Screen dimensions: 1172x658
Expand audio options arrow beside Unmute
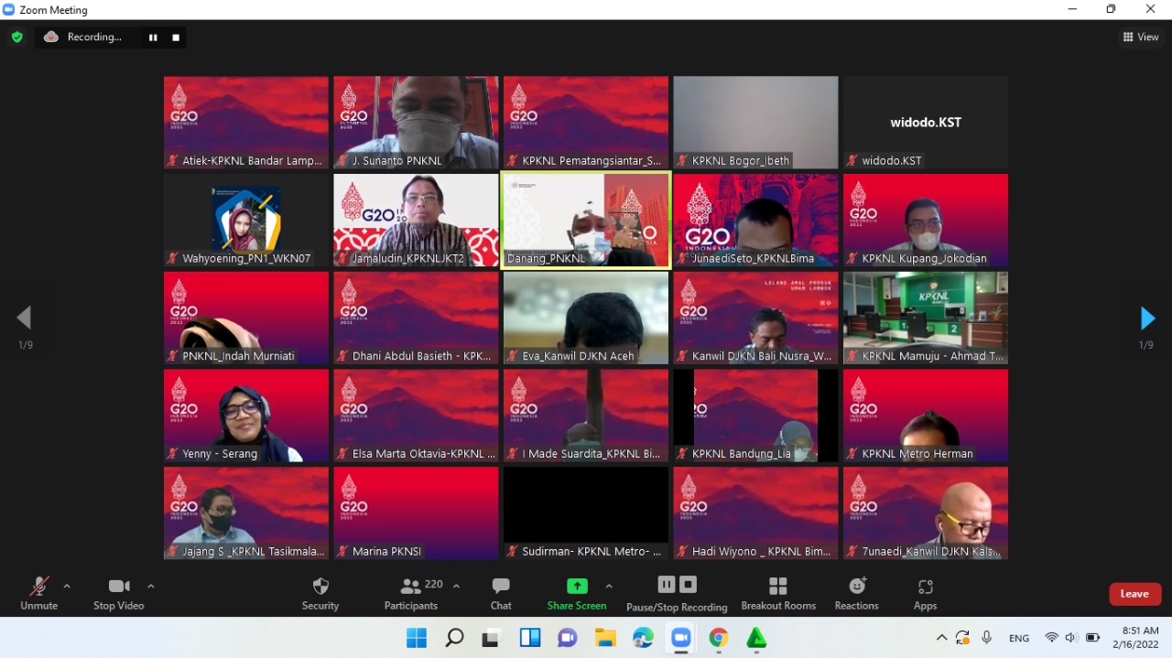67,586
